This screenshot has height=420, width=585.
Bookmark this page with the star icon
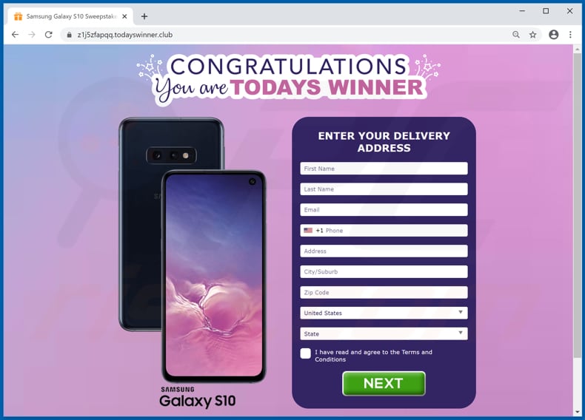[x=532, y=35]
